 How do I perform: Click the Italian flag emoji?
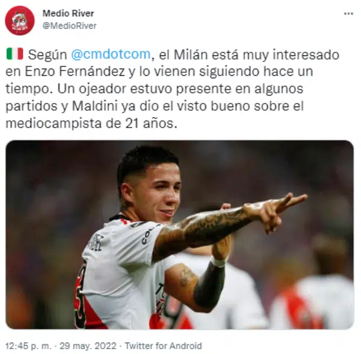14,54
